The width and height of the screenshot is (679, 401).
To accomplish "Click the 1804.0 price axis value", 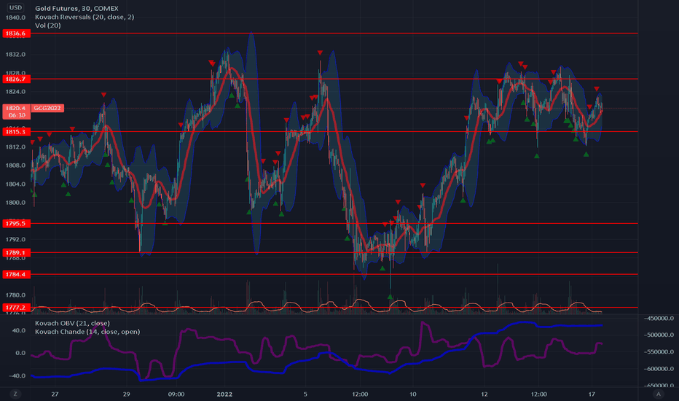I will [x=15, y=184].
